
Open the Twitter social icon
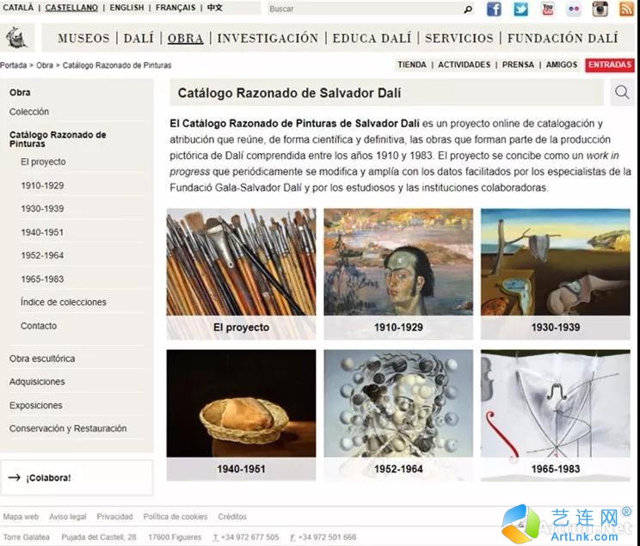pos(520,9)
